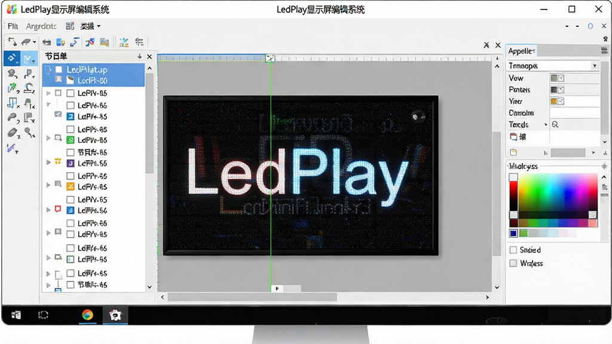The width and height of the screenshot is (612, 344).
Task: Select the LcdFl-80 item
Action: [92, 81]
